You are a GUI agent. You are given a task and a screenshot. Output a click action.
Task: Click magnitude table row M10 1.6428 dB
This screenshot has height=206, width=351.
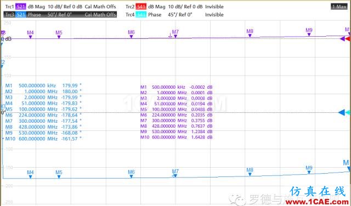point(177,137)
